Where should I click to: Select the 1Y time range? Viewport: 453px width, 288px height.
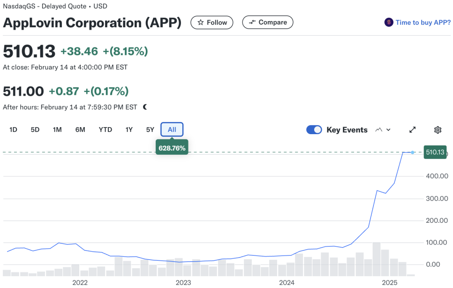click(129, 130)
